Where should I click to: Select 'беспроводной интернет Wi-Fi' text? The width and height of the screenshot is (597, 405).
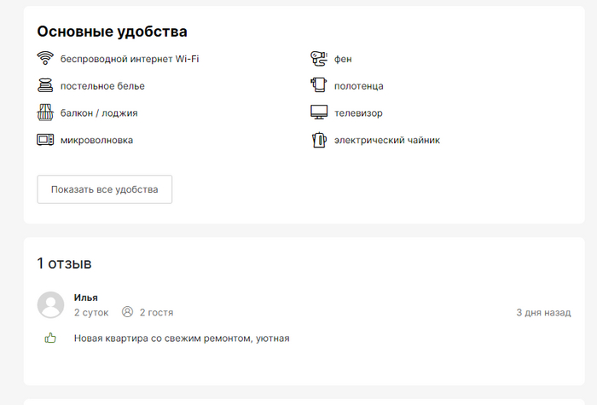[x=130, y=59]
